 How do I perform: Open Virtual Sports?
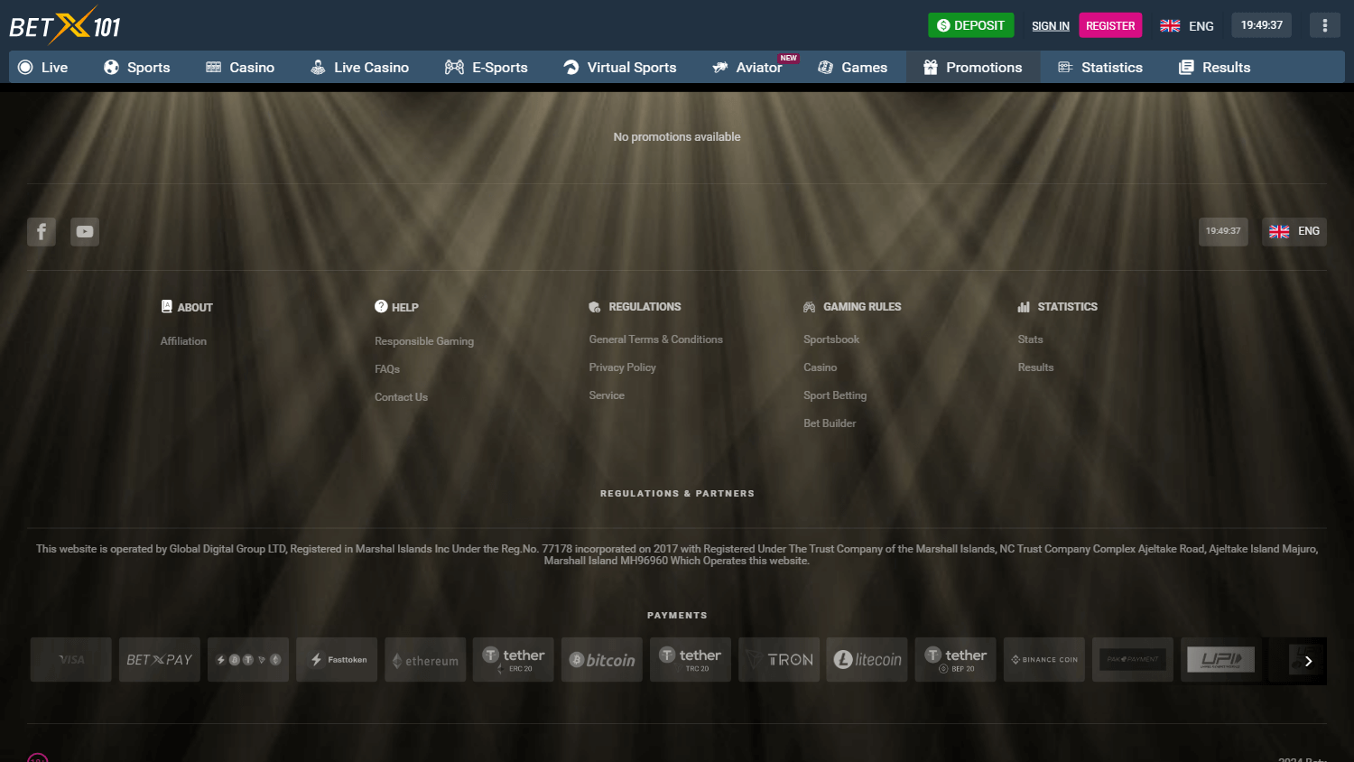[x=620, y=67]
